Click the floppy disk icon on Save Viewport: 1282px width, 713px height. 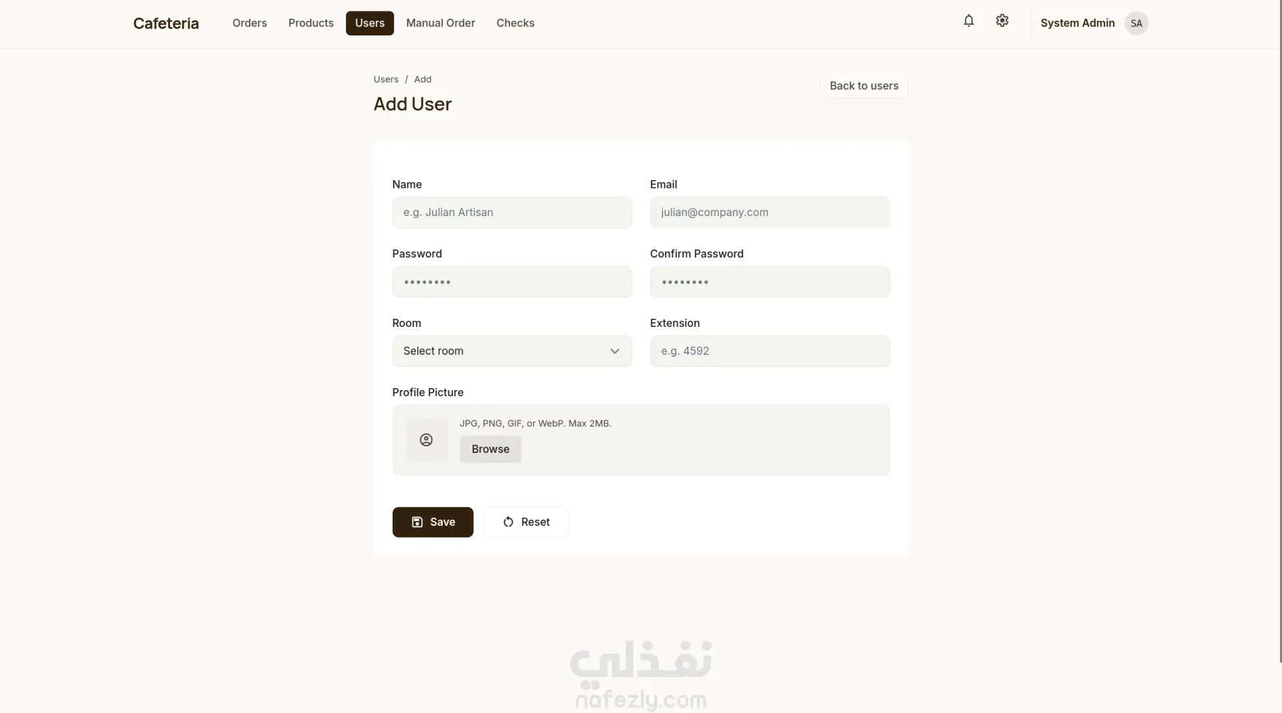[417, 522]
